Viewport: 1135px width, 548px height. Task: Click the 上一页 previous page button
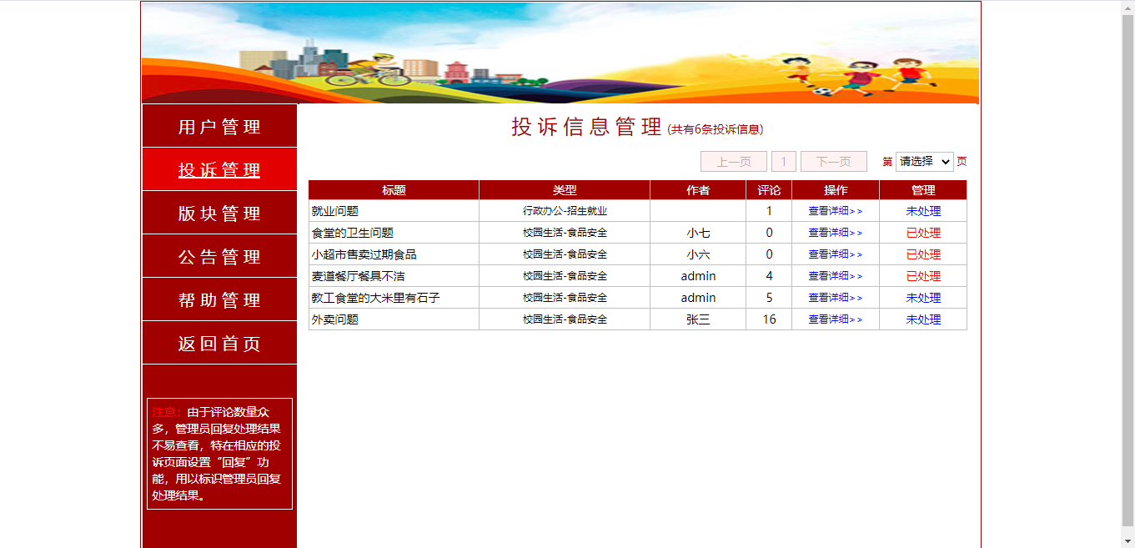[x=734, y=162]
